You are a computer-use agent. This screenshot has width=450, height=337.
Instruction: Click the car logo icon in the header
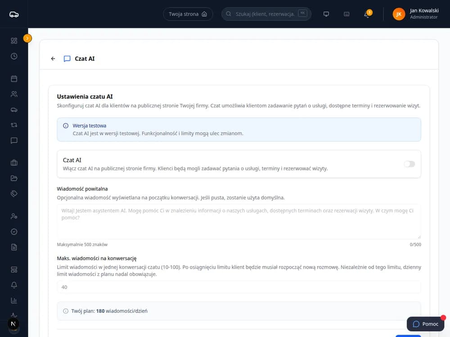point(14,14)
